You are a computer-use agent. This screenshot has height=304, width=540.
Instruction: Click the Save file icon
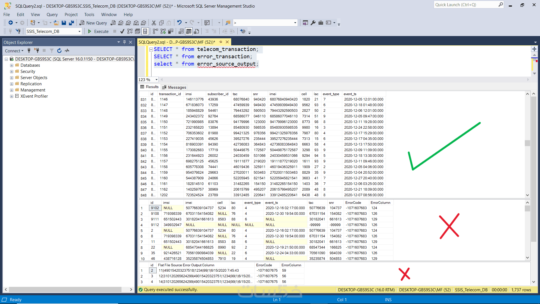(x=64, y=23)
